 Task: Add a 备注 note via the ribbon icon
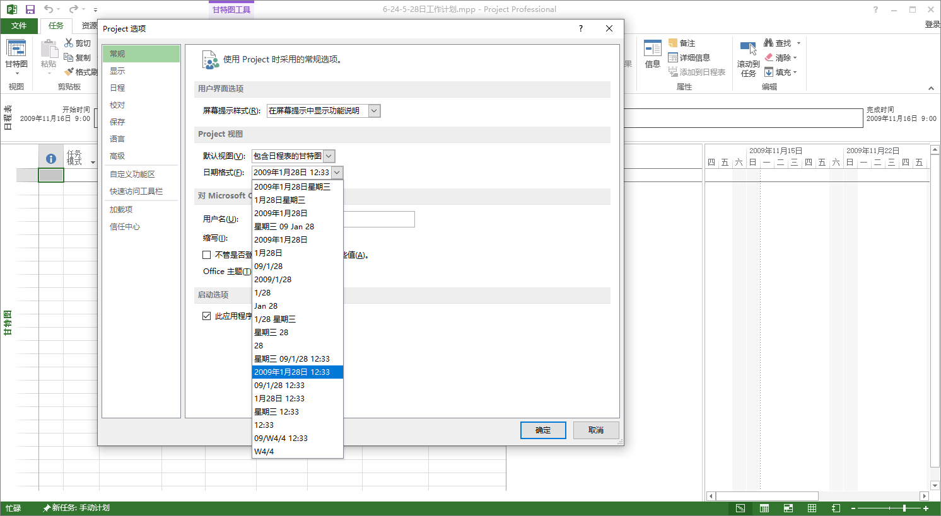pos(684,42)
